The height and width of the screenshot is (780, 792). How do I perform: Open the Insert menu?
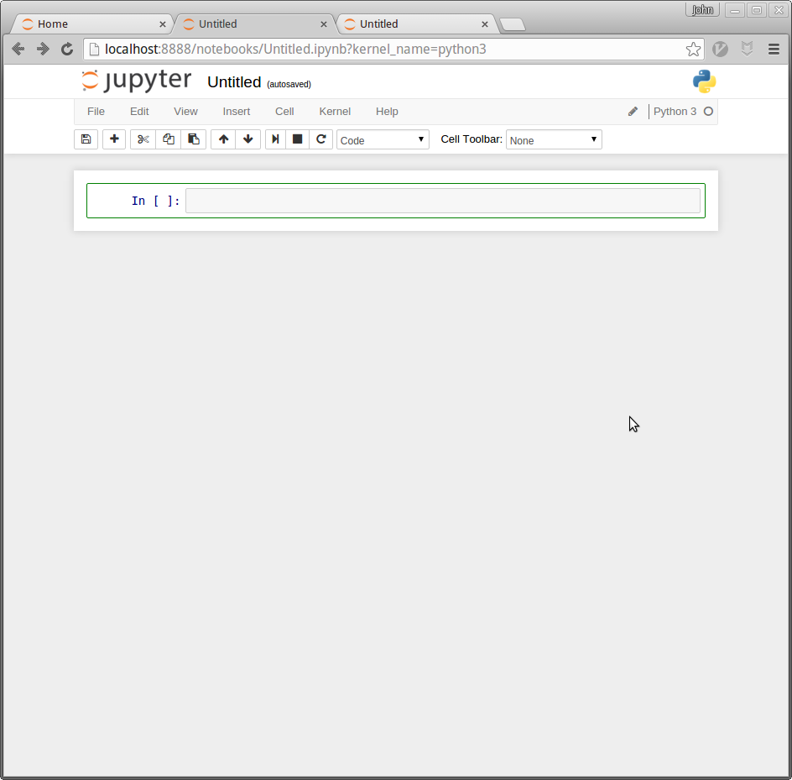click(236, 112)
